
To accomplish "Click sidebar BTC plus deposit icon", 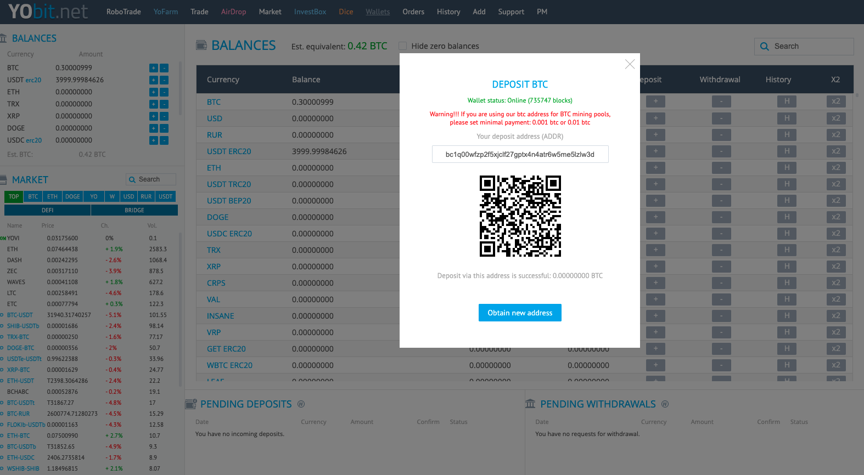I will coord(154,68).
